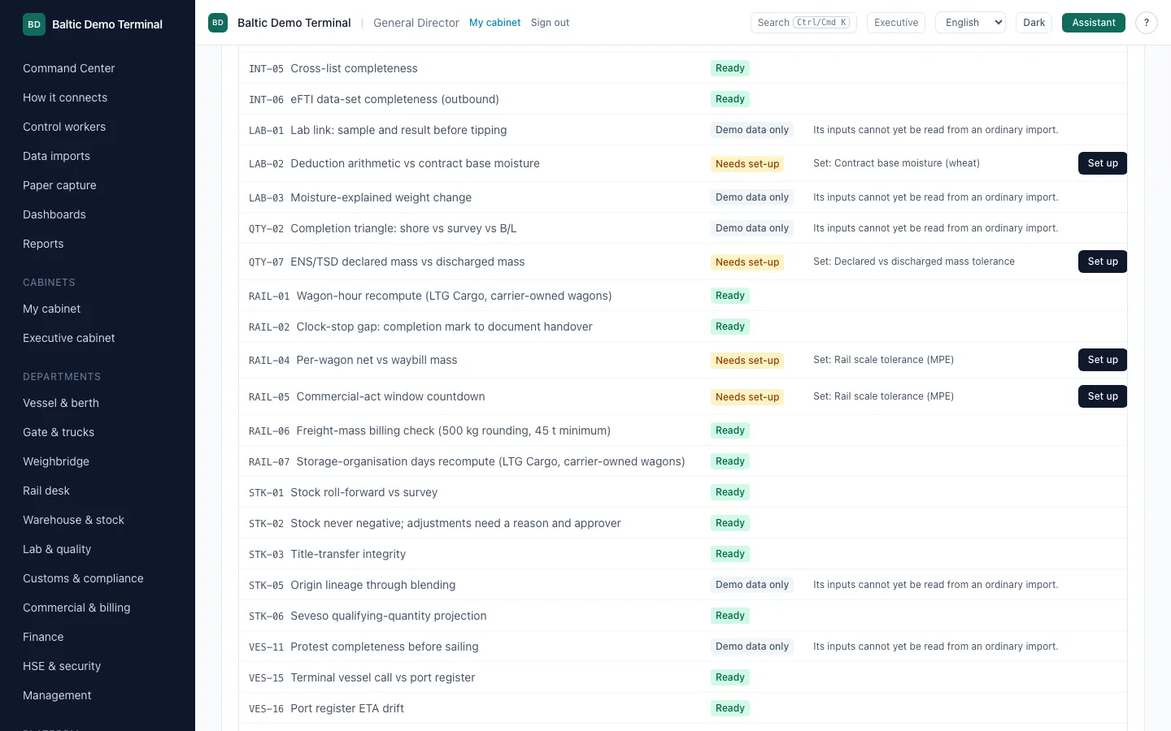This screenshot has width=1171, height=731.
Task: Open Rail desk department
Action: (x=46, y=491)
